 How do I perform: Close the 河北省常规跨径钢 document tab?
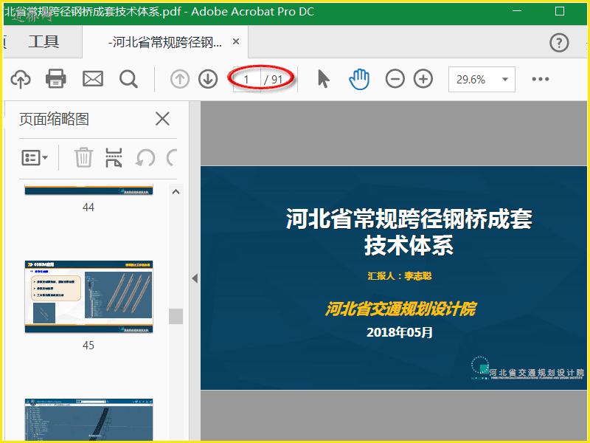236,41
